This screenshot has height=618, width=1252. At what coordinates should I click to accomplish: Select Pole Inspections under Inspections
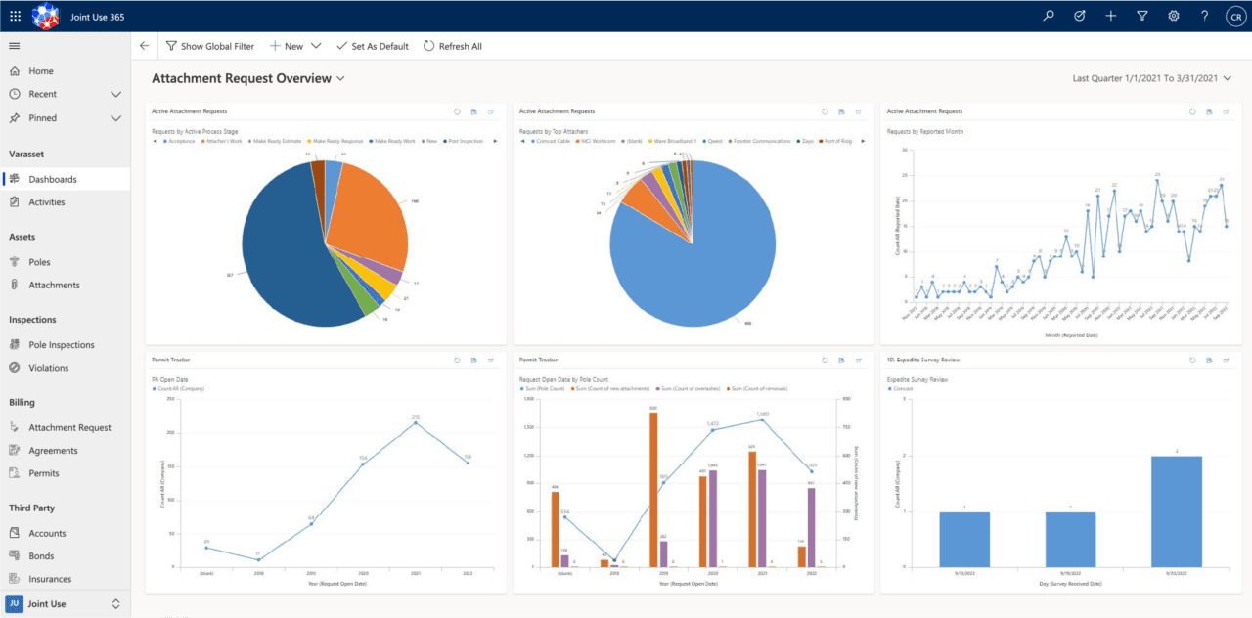pos(63,344)
